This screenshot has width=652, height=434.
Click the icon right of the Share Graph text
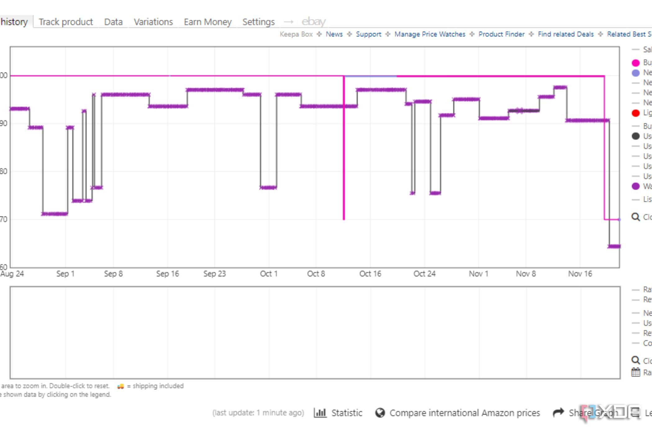(635, 413)
